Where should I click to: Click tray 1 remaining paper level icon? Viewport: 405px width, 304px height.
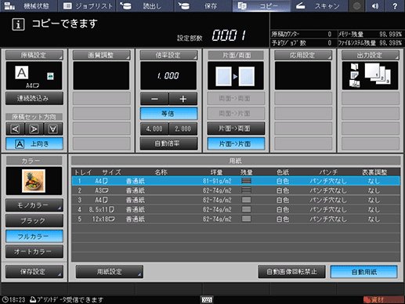(x=246, y=181)
